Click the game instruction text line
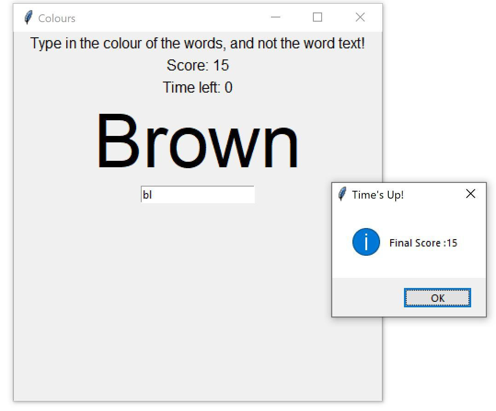The image size is (496, 411). (x=197, y=44)
